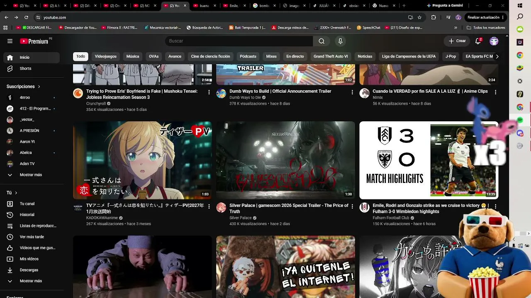531x298 pixels.
Task: Go back with Chrome's back arrow
Action: pos(6,17)
